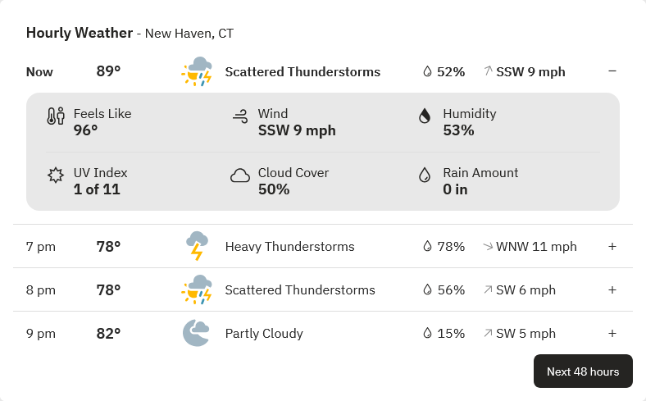Click the 8 pm scattered thunderstorms icon
646x401 pixels.
pyautogui.click(x=197, y=289)
